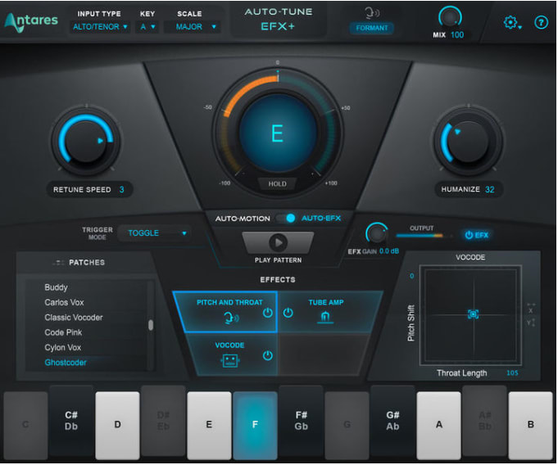The width and height of the screenshot is (558, 465).
Task: Click the highlighted F piano key
Action: pos(255,425)
